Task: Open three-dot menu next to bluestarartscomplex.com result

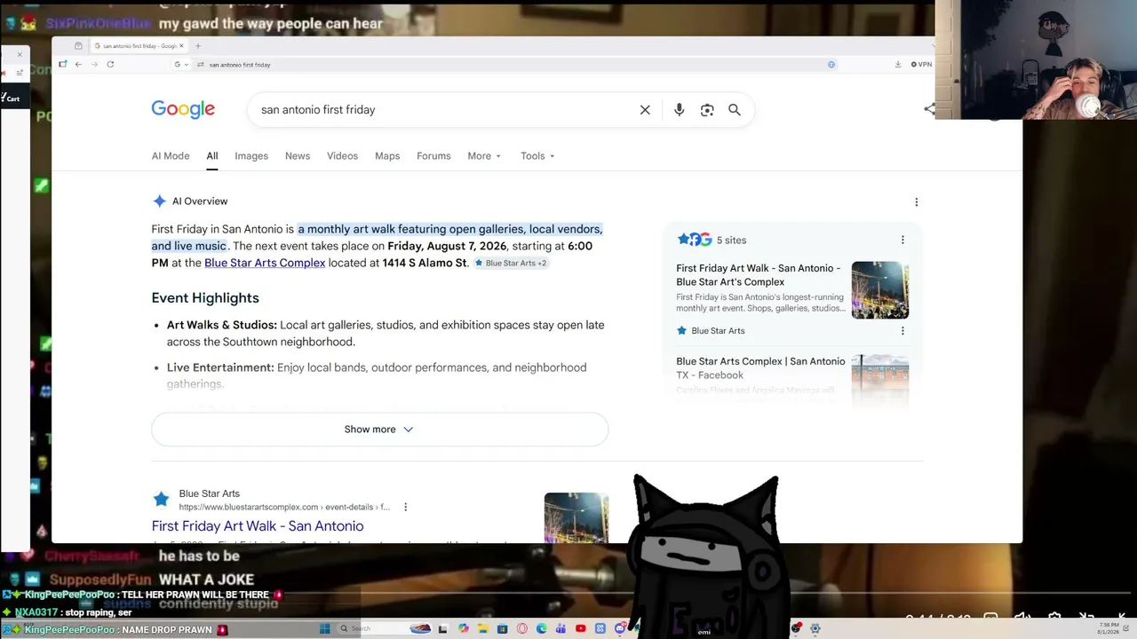Action: coord(405,507)
